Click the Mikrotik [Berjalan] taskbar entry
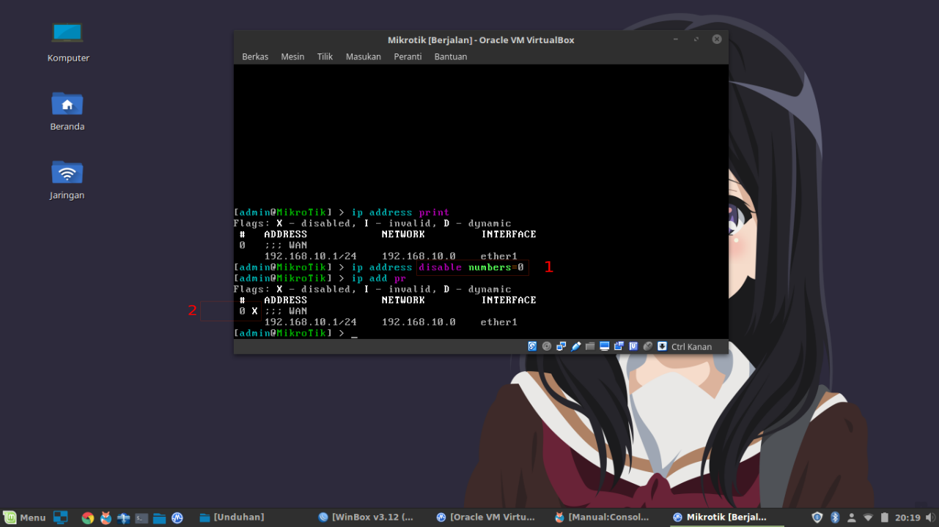Screen dimensions: 939x527 pos(721,517)
